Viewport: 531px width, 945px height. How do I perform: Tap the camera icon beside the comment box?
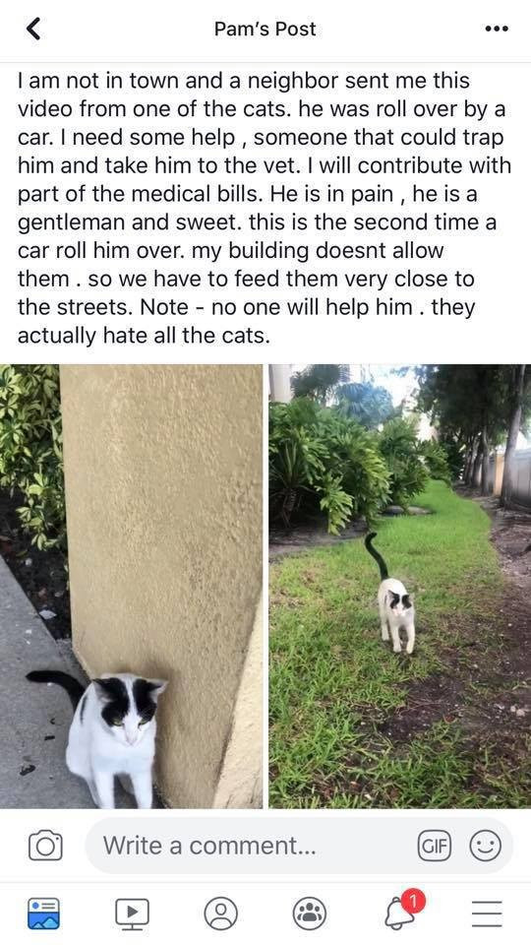point(45,845)
